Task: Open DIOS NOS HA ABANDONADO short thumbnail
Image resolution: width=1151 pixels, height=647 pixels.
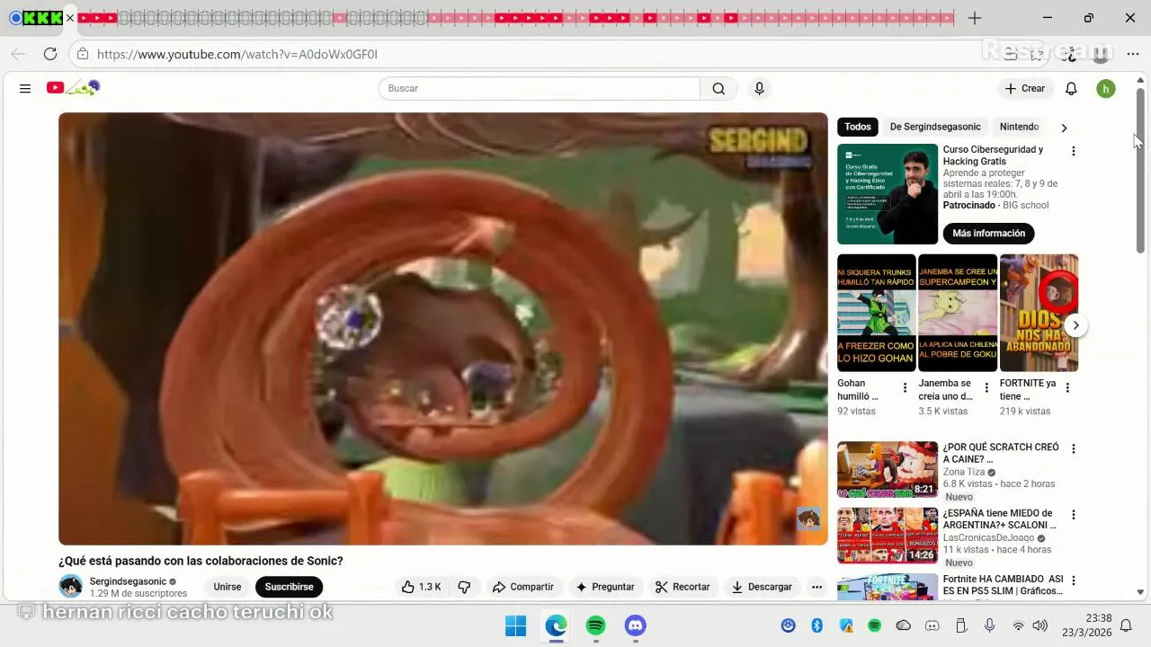Action: [1039, 313]
